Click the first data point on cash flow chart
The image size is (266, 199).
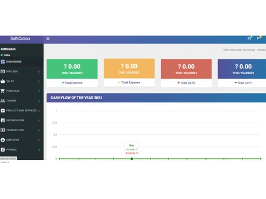(x=60, y=159)
